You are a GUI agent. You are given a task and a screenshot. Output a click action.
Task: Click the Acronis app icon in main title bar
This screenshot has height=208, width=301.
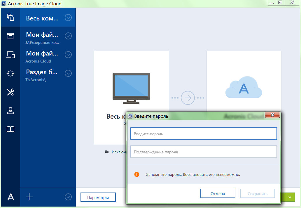(x=4, y=4)
